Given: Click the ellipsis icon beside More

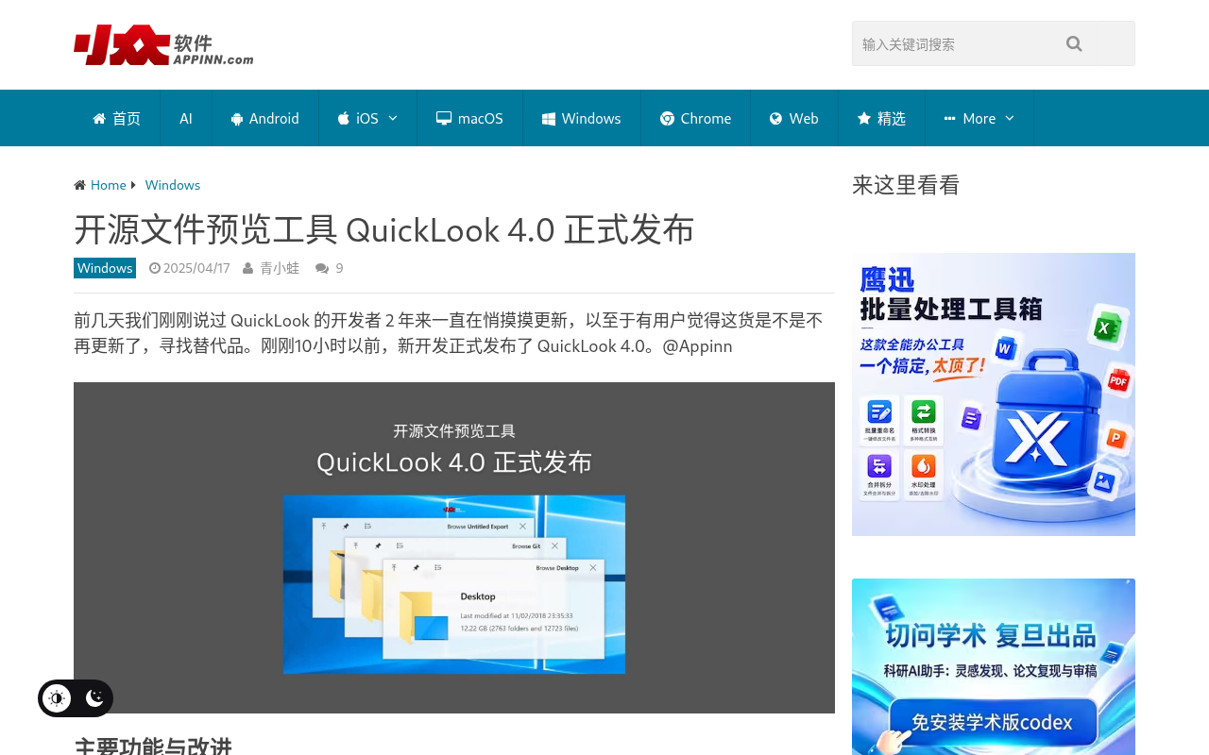Looking at the screenshot, I should coord(950,118).
